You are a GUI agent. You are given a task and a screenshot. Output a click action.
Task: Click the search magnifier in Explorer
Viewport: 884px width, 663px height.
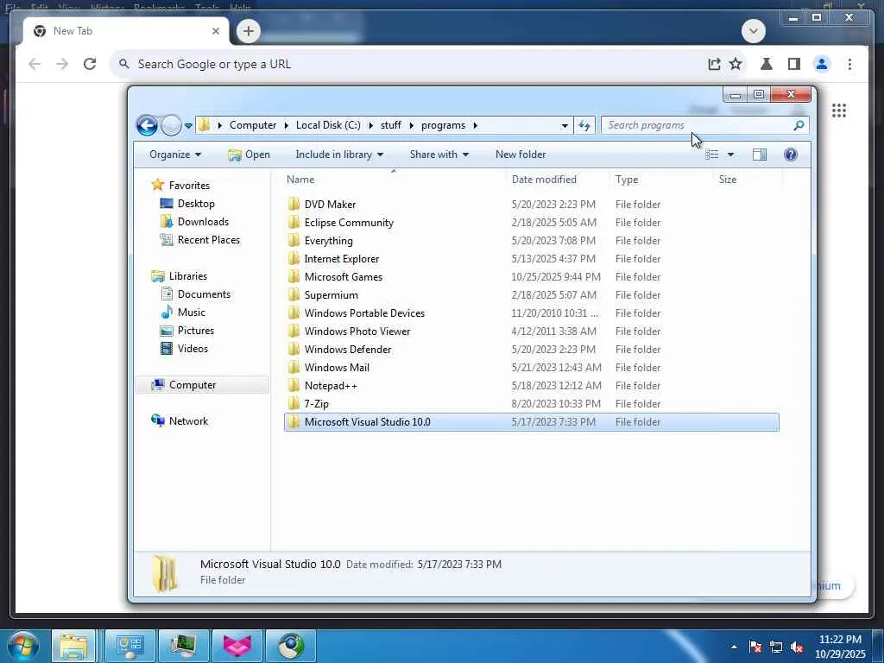pyautogui.click(x=799, y=125)
